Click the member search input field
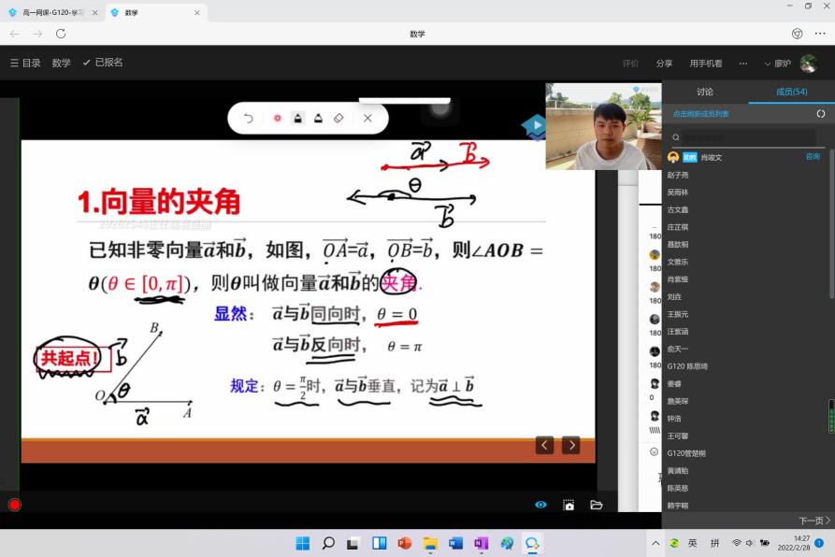 [x=743, y=137]
